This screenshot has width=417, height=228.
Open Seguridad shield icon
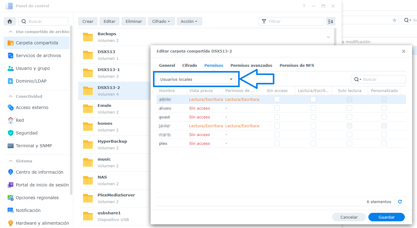pyautogui.click(x=11, y=133)
